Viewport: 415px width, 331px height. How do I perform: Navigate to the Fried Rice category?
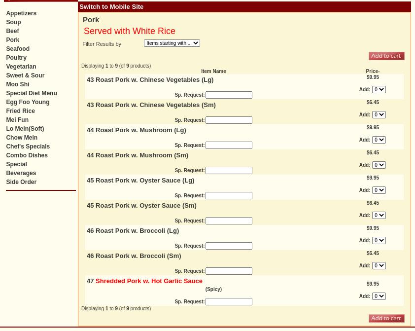pyautogui.click(x=20, y=111)
